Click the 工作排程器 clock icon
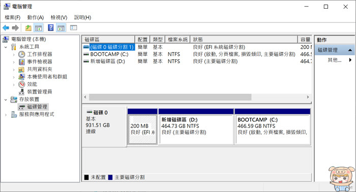 (x=21, y=54)
